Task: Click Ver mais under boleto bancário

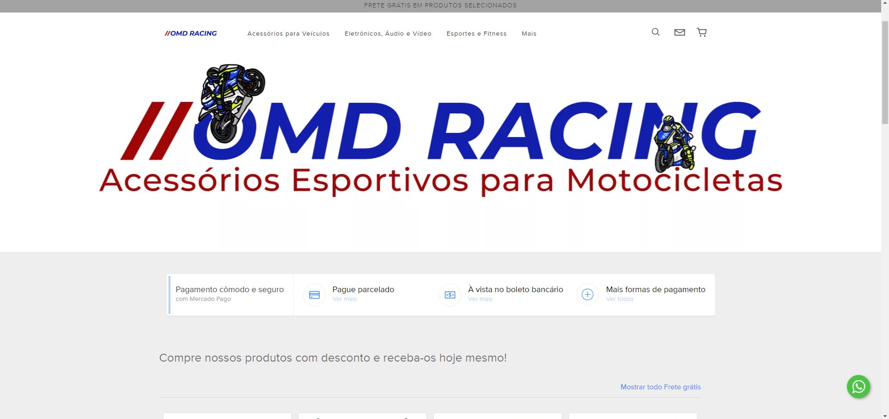Action: point(480,299)
